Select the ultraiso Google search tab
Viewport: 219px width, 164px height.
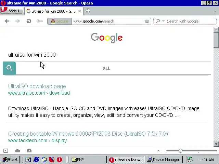(54, 11)
